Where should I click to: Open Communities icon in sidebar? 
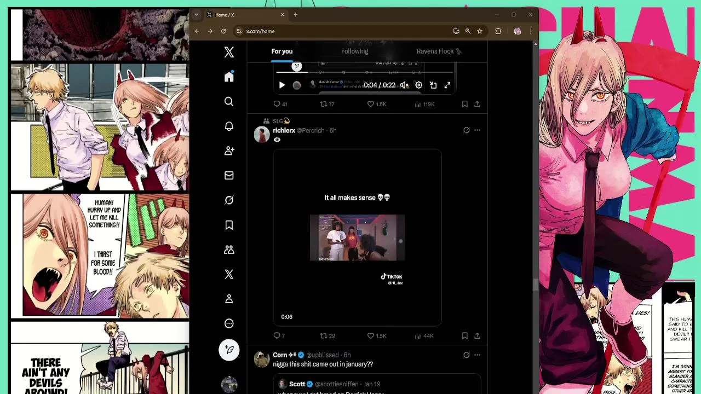(229, 250)
